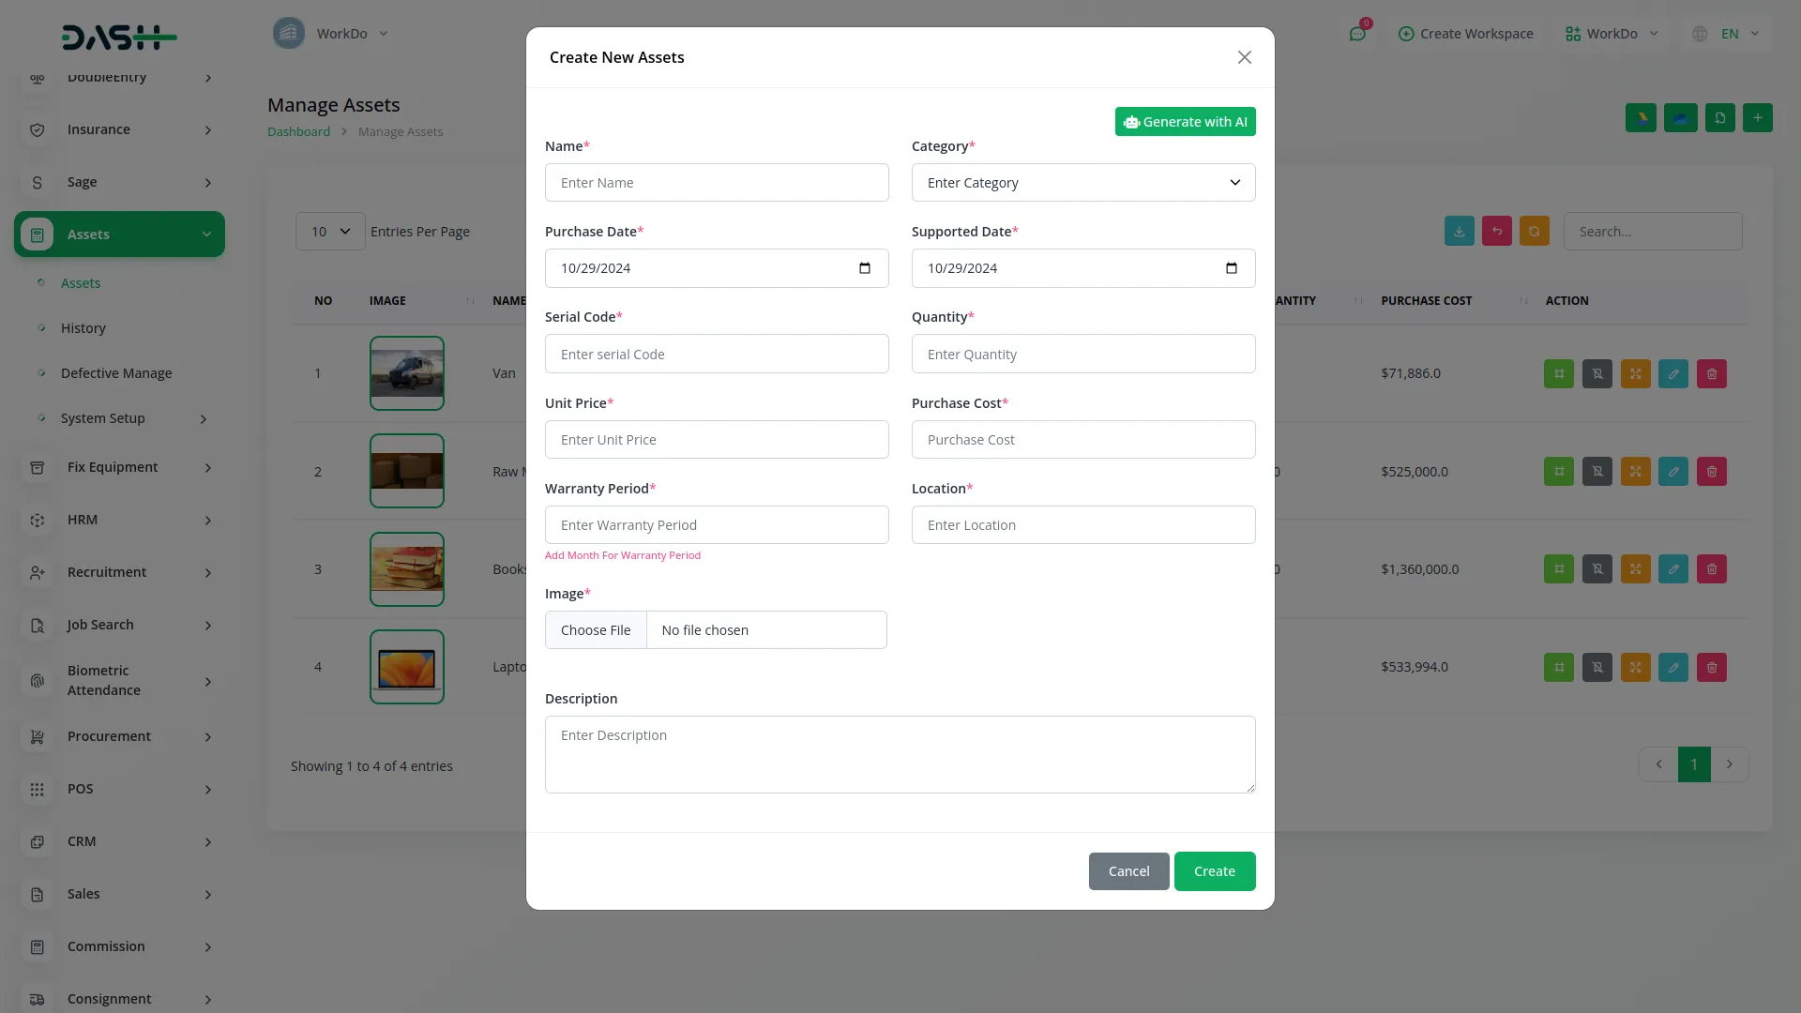
Task: Click the Generate with AI button
Action: pos(1185,122)
